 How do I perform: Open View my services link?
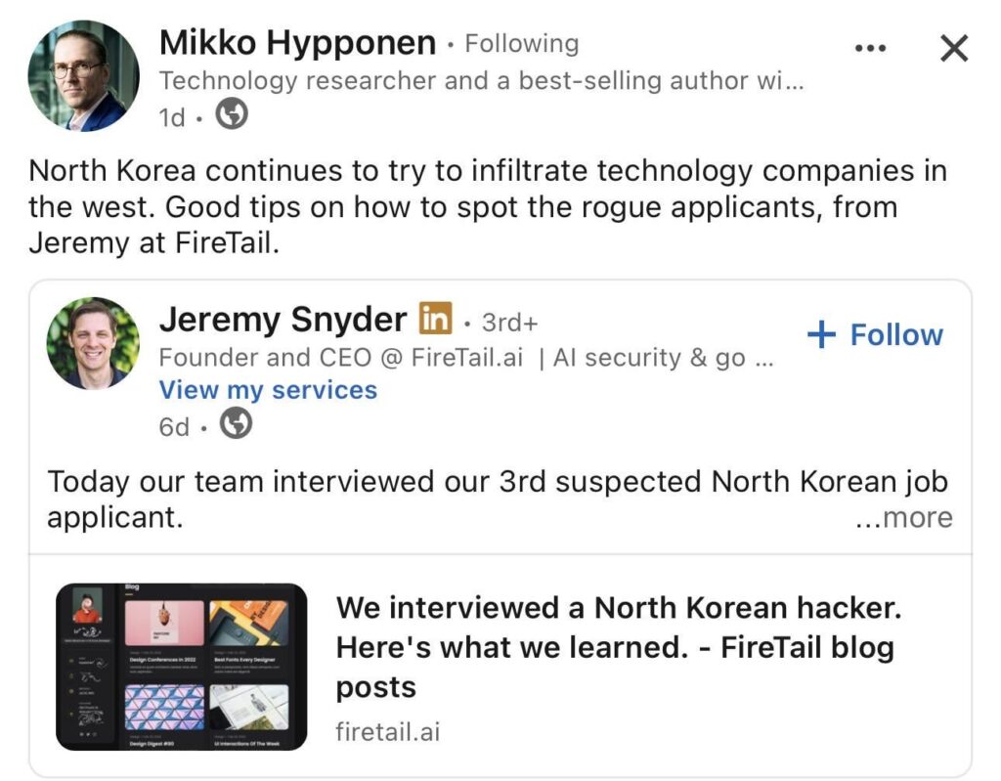[x=268, y=389]
